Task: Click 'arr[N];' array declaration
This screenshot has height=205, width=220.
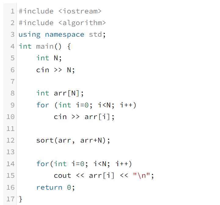Action: click(69, 93)
